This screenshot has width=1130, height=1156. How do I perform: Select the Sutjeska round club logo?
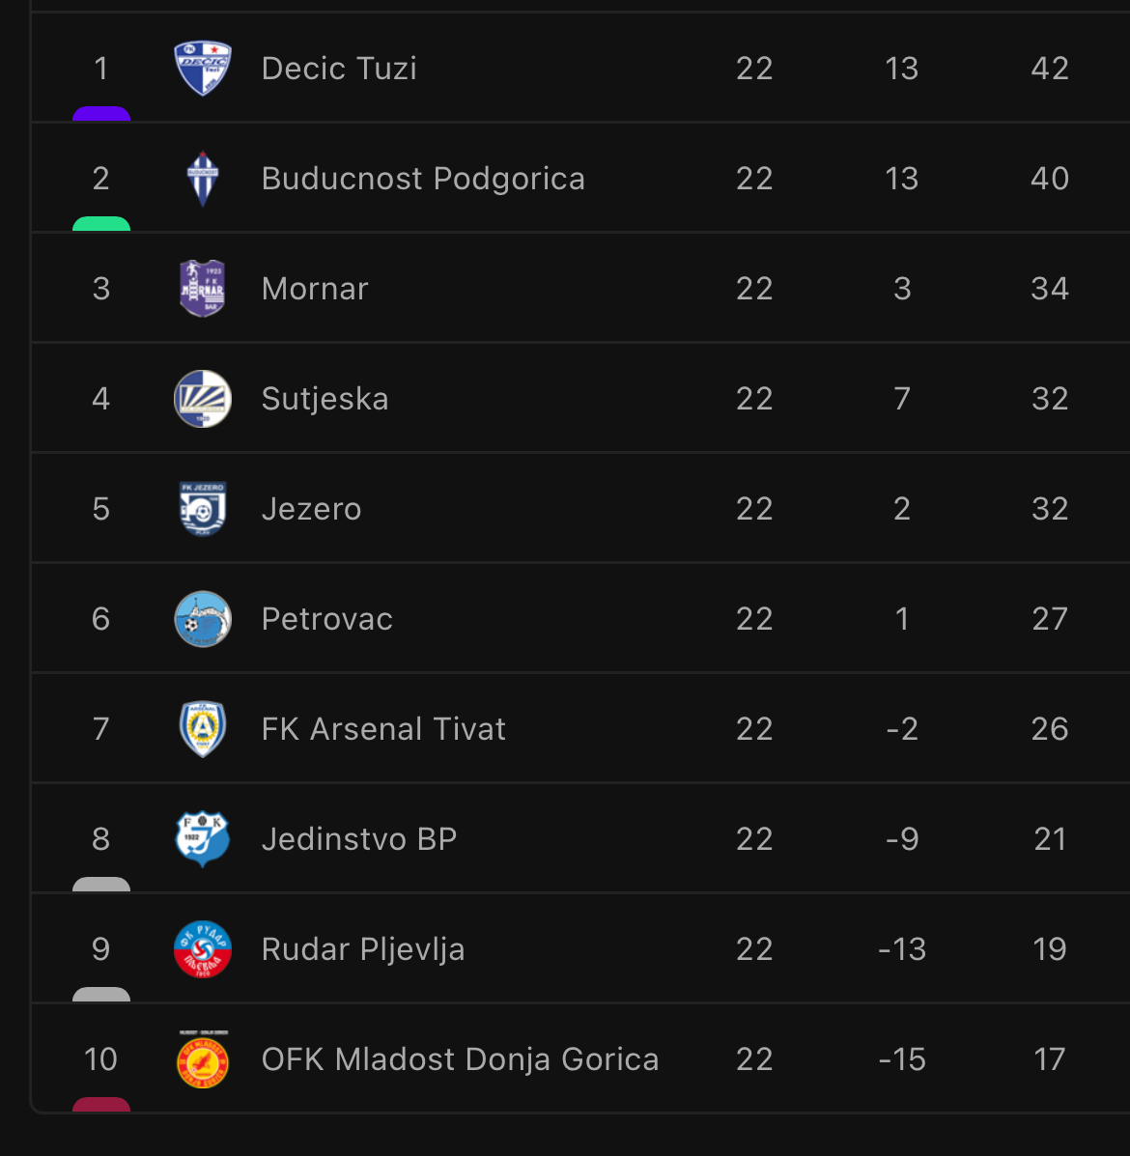(x=203, y=399)
